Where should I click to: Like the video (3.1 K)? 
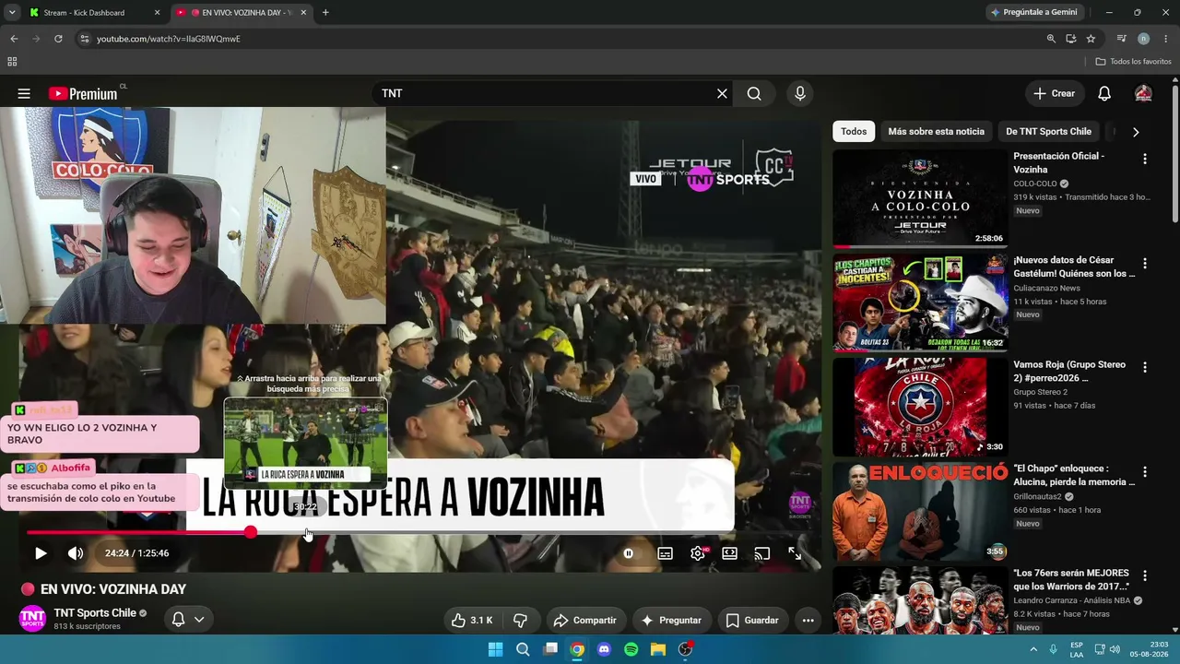pos(471,621)
